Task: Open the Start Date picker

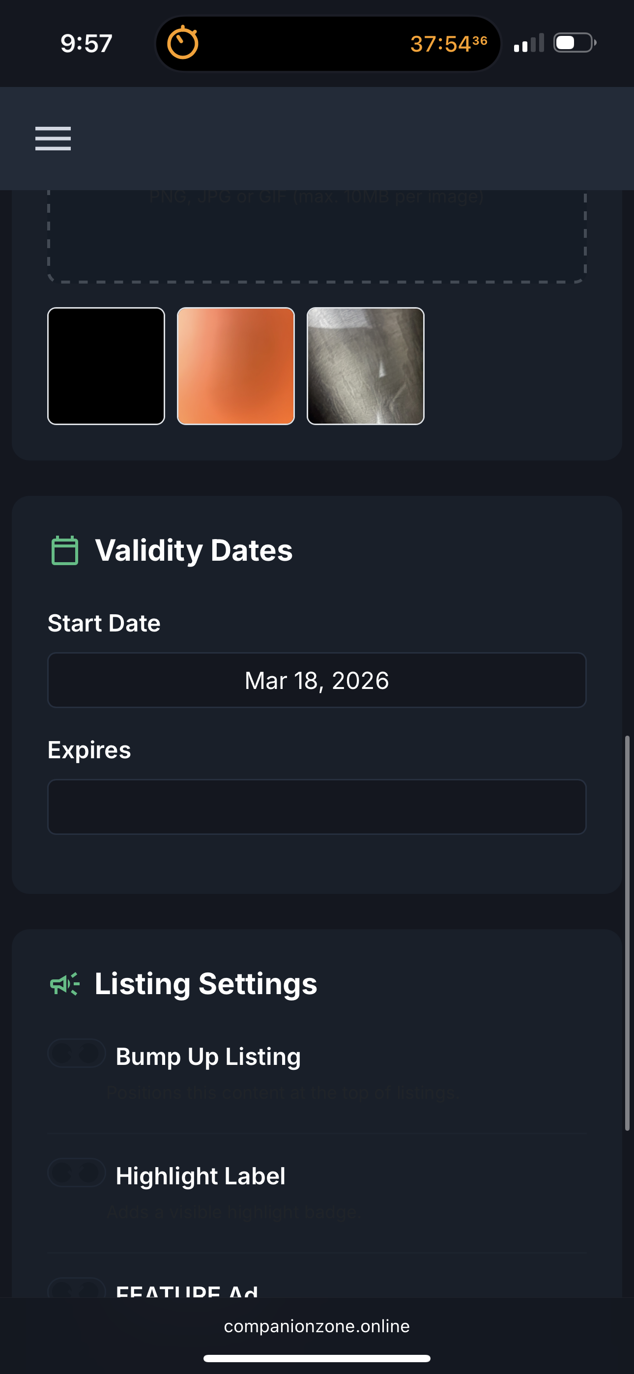Action: point(317,680)
